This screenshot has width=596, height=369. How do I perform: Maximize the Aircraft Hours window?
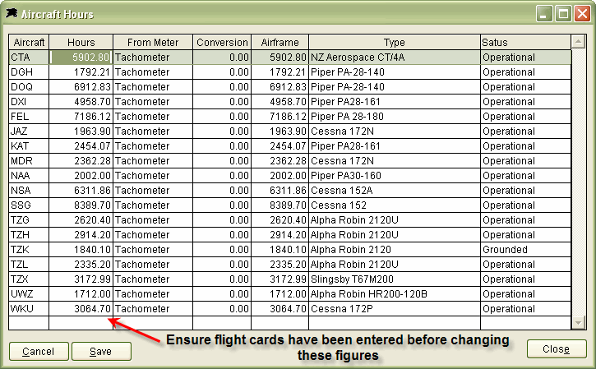click(x=563, y=14)
